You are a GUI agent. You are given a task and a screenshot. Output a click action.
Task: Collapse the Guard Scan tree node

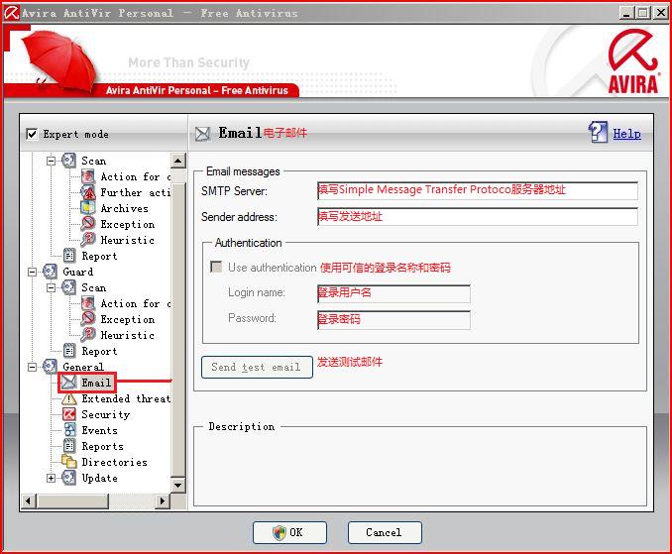tap(51, 288)
